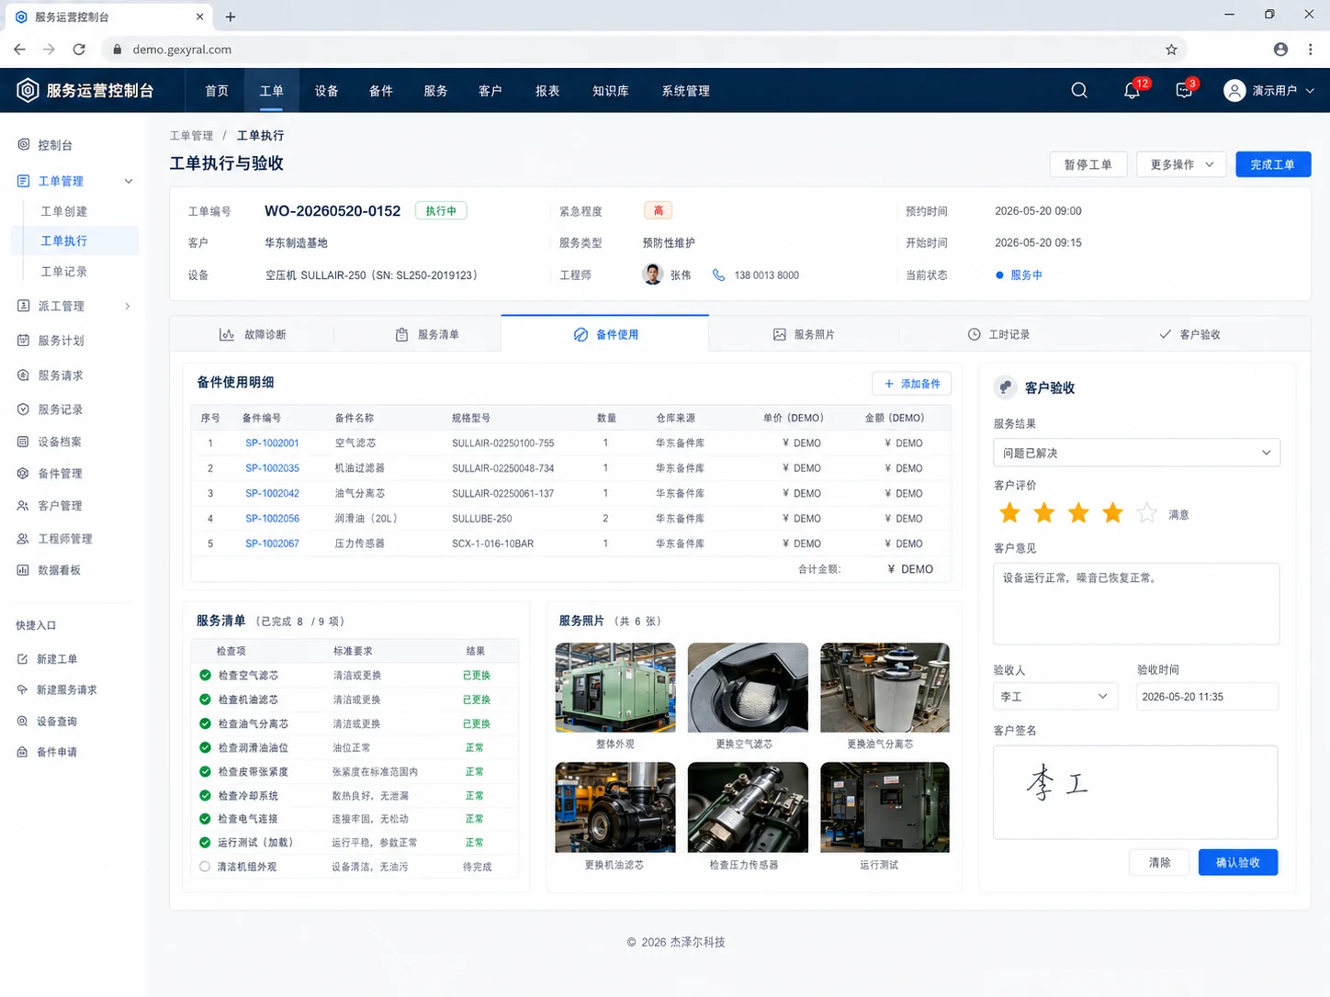
Task: Click the 数据看板 chart icon
Action: 24,570
